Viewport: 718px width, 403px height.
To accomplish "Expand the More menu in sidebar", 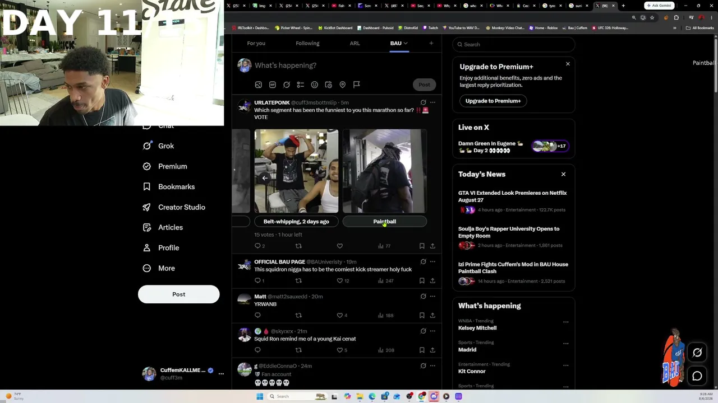I will point(159,268).
